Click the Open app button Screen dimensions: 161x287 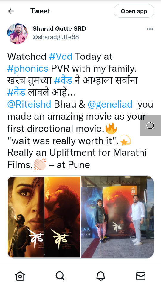point(134,11)
